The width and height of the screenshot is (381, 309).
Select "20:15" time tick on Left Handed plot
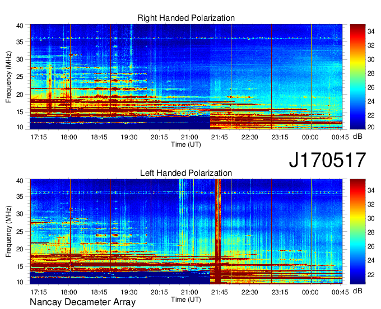(x=159, y=292)
